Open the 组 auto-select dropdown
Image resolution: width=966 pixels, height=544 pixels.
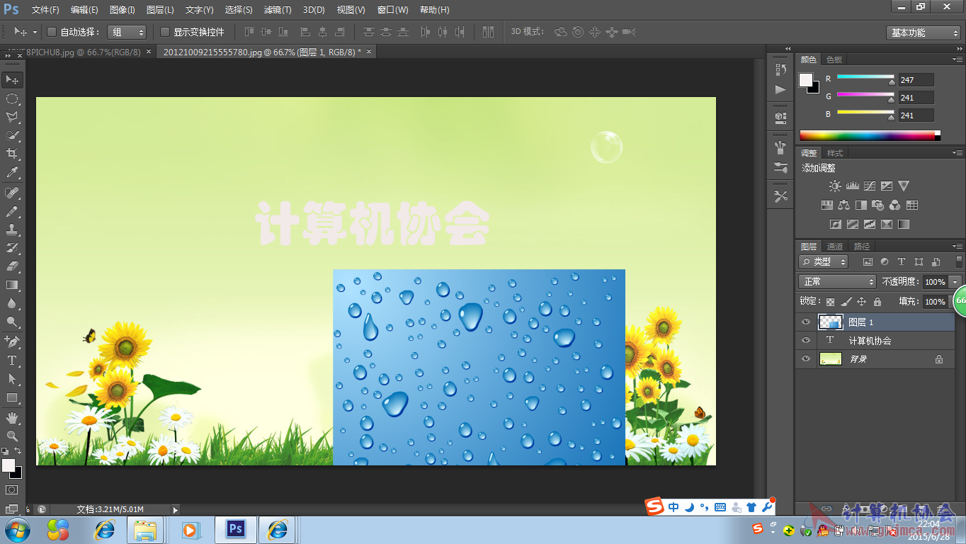(x=127, y=32)
